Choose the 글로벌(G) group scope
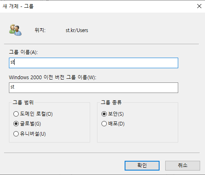Viewport: 205px width, 175px height. coord(27,124)
